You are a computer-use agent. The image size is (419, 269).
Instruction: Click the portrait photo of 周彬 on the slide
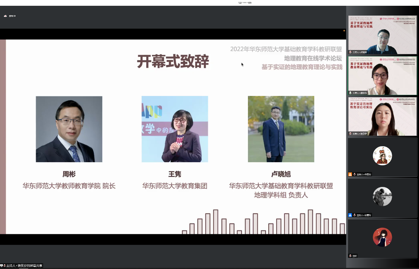click(x=69, y=129)
